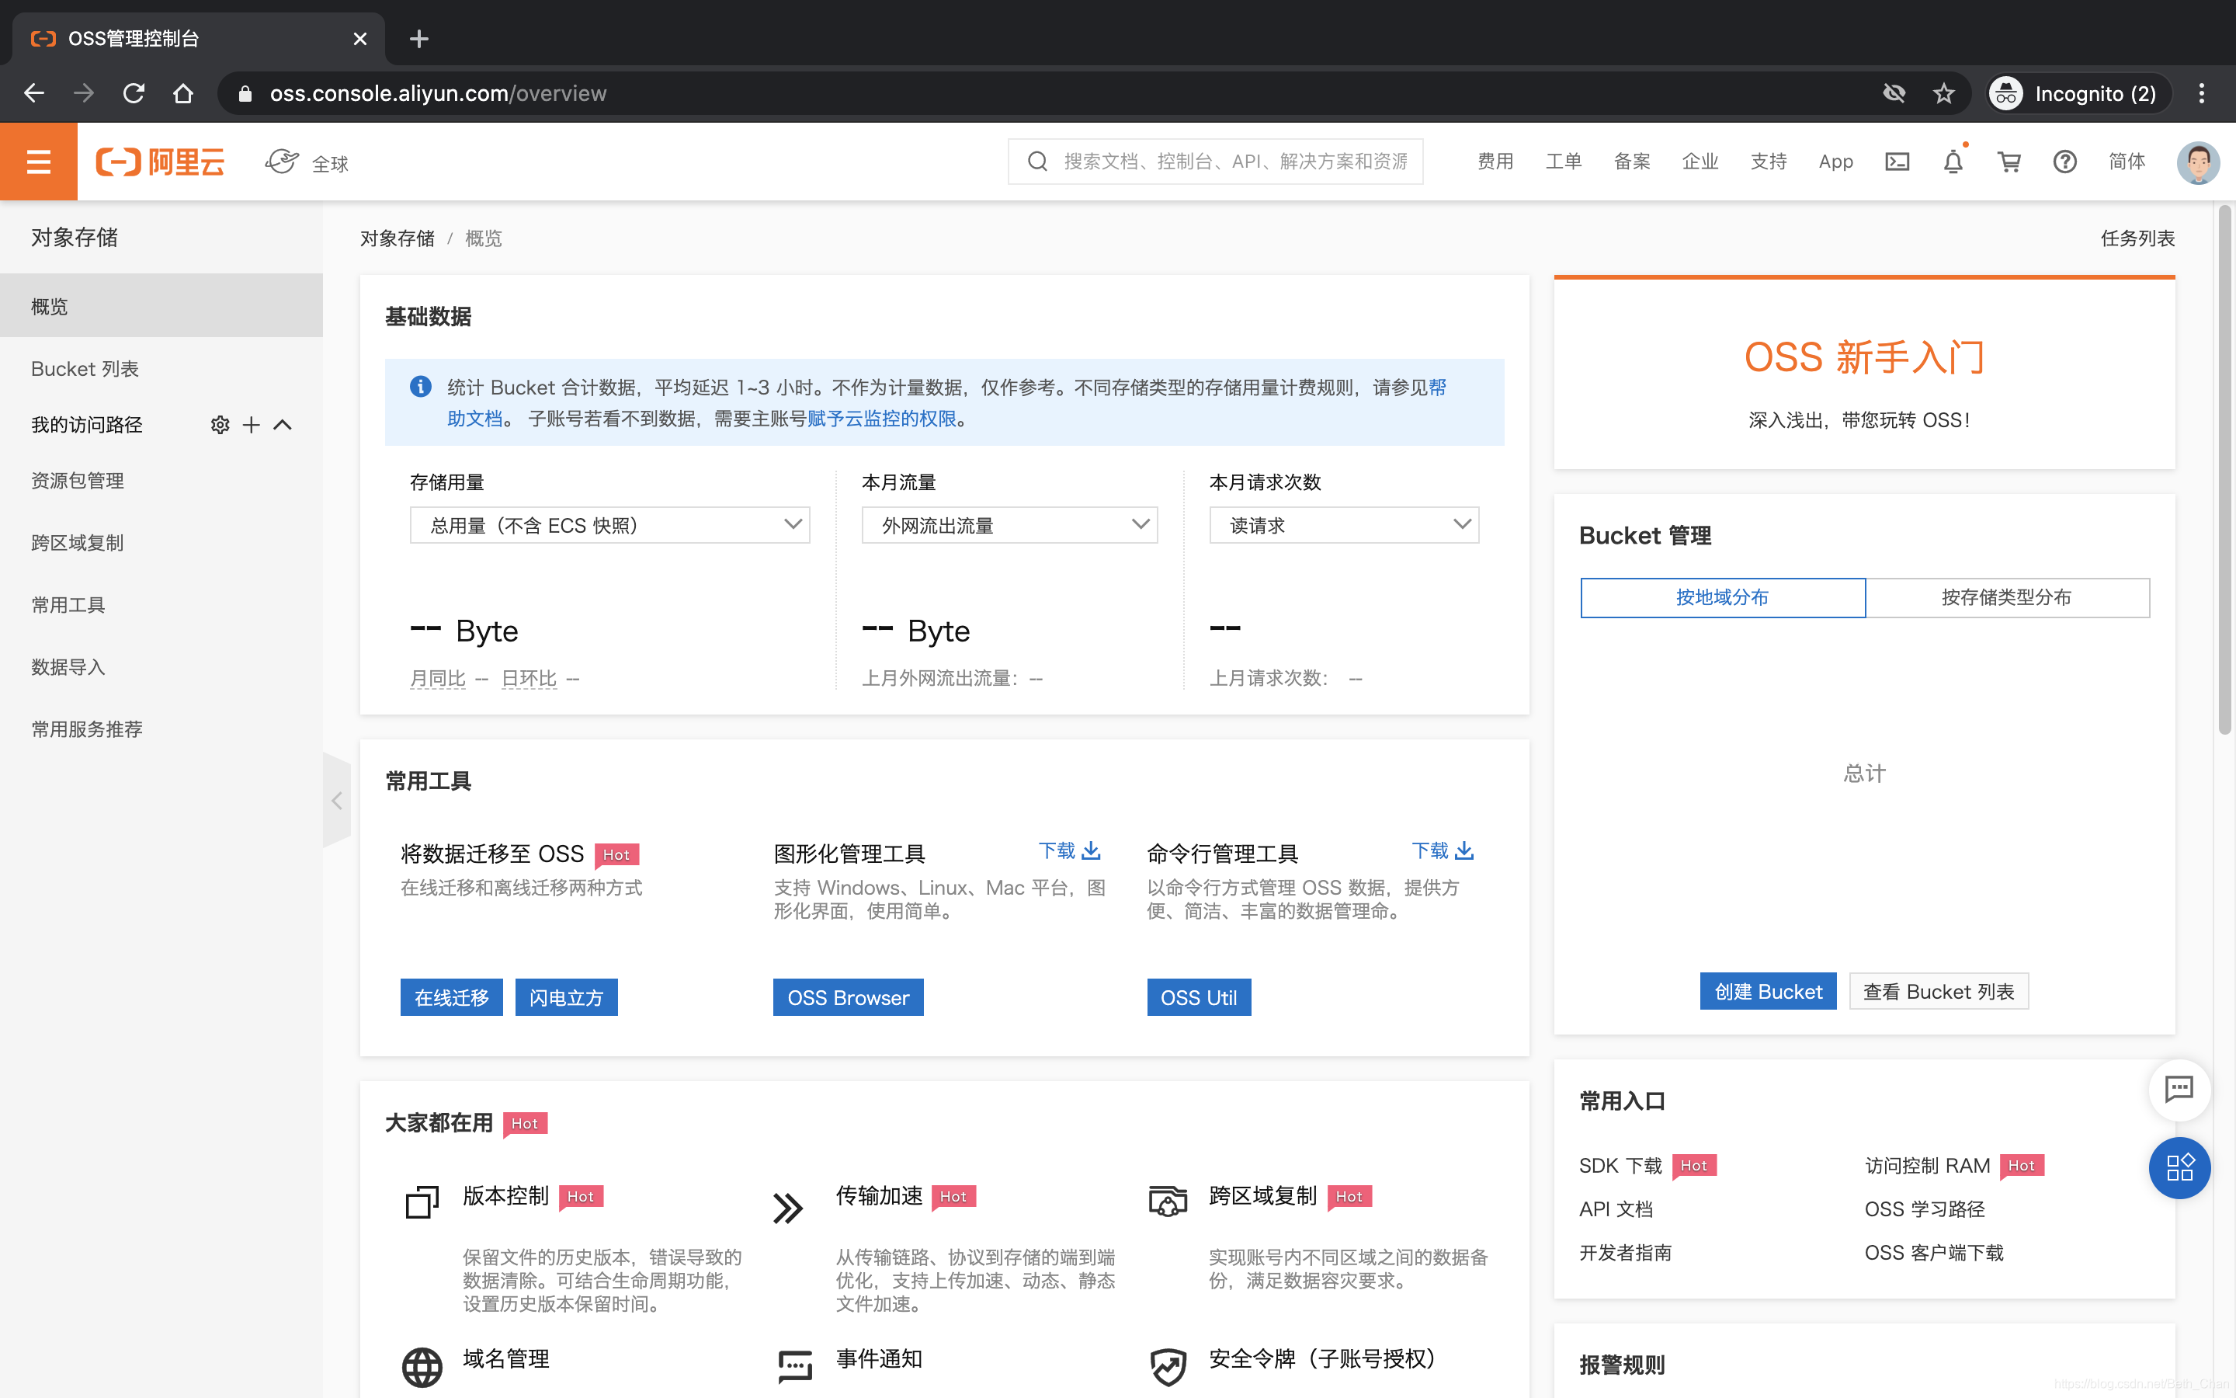The width and height of the screenshot is (2236, 1398).
Task: Switch to 按存储类型分布 view
Action: tap(2006, 597)
